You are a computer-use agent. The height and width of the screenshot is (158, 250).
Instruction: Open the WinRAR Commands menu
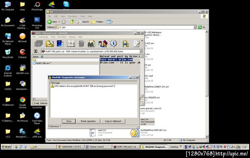(x=43, y=37)
